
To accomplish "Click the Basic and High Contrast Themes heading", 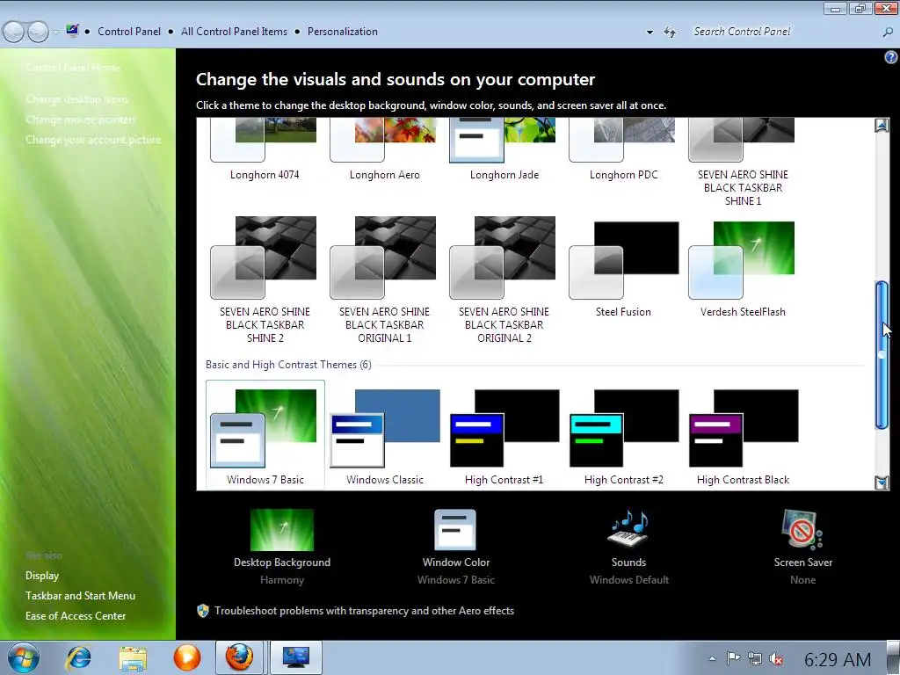I will point(288,365).
